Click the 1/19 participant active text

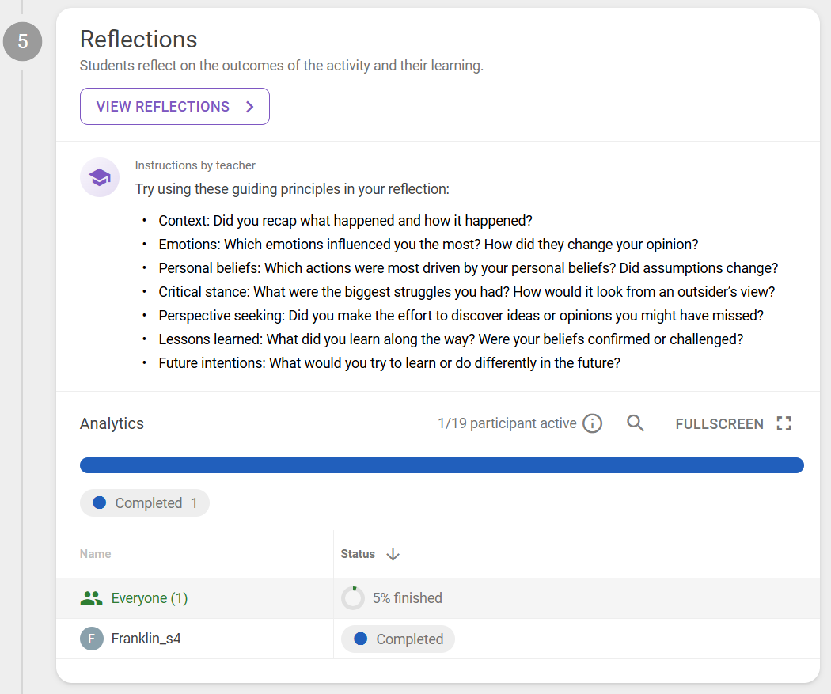[x=507, y=423]
